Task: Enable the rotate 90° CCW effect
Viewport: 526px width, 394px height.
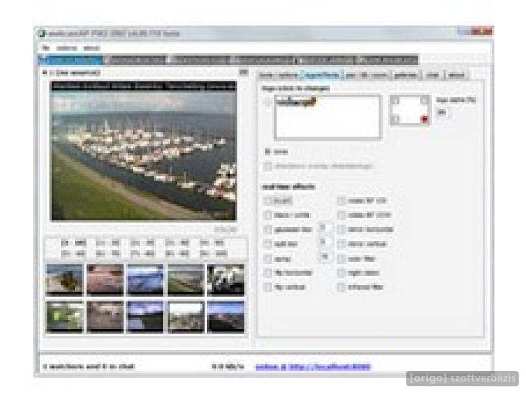Action: click(341, 215)
